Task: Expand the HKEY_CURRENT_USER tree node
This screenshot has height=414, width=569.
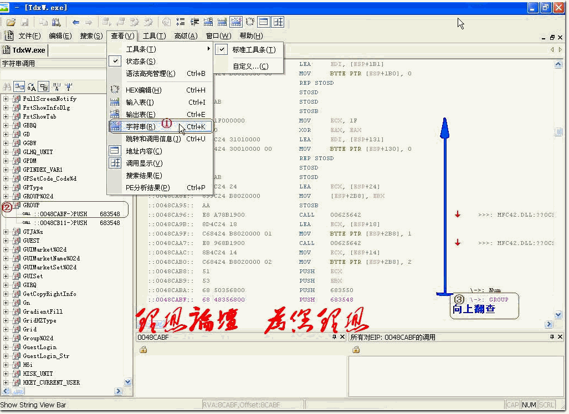Action: click(6, 382)
